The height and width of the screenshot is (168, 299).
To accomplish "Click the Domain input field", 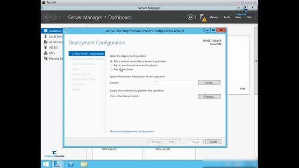I will click(x=175, y=83).
